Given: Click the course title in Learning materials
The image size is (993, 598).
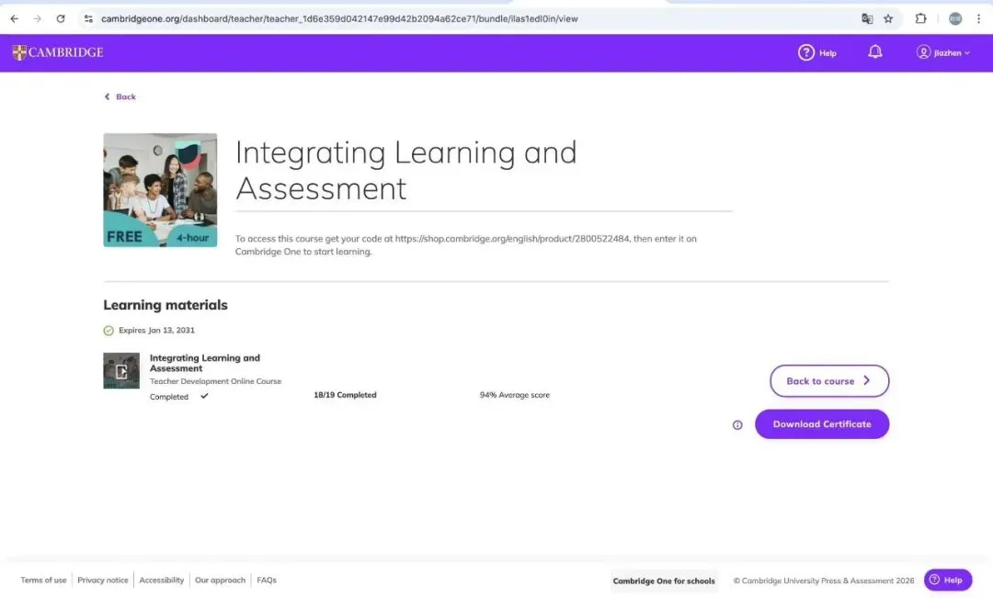Looking at the screenshot, I should tap(204, 363).
